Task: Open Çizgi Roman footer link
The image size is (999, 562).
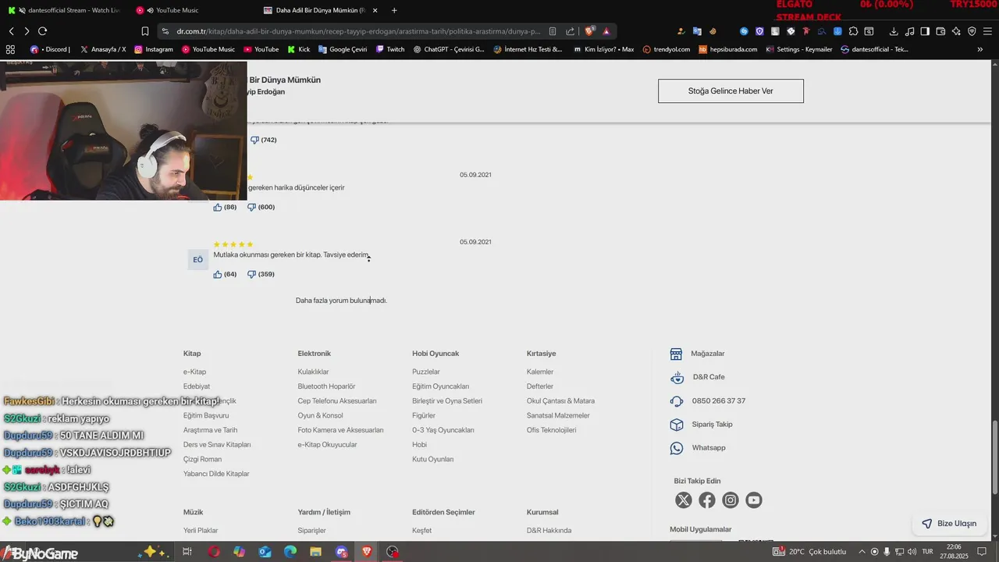Action: pos(202,459)
